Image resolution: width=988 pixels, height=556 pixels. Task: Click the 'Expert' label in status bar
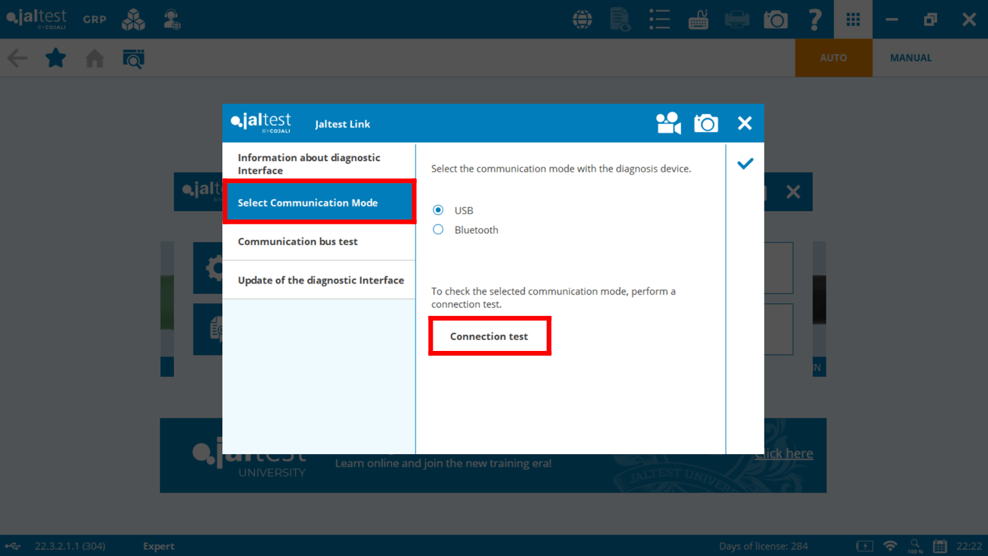pyautogui.click(x=159, y=546)
